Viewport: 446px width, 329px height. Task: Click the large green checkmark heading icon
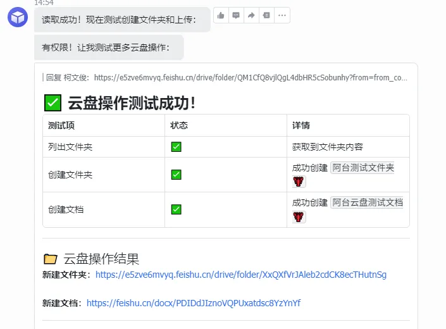tap(53, 103)
